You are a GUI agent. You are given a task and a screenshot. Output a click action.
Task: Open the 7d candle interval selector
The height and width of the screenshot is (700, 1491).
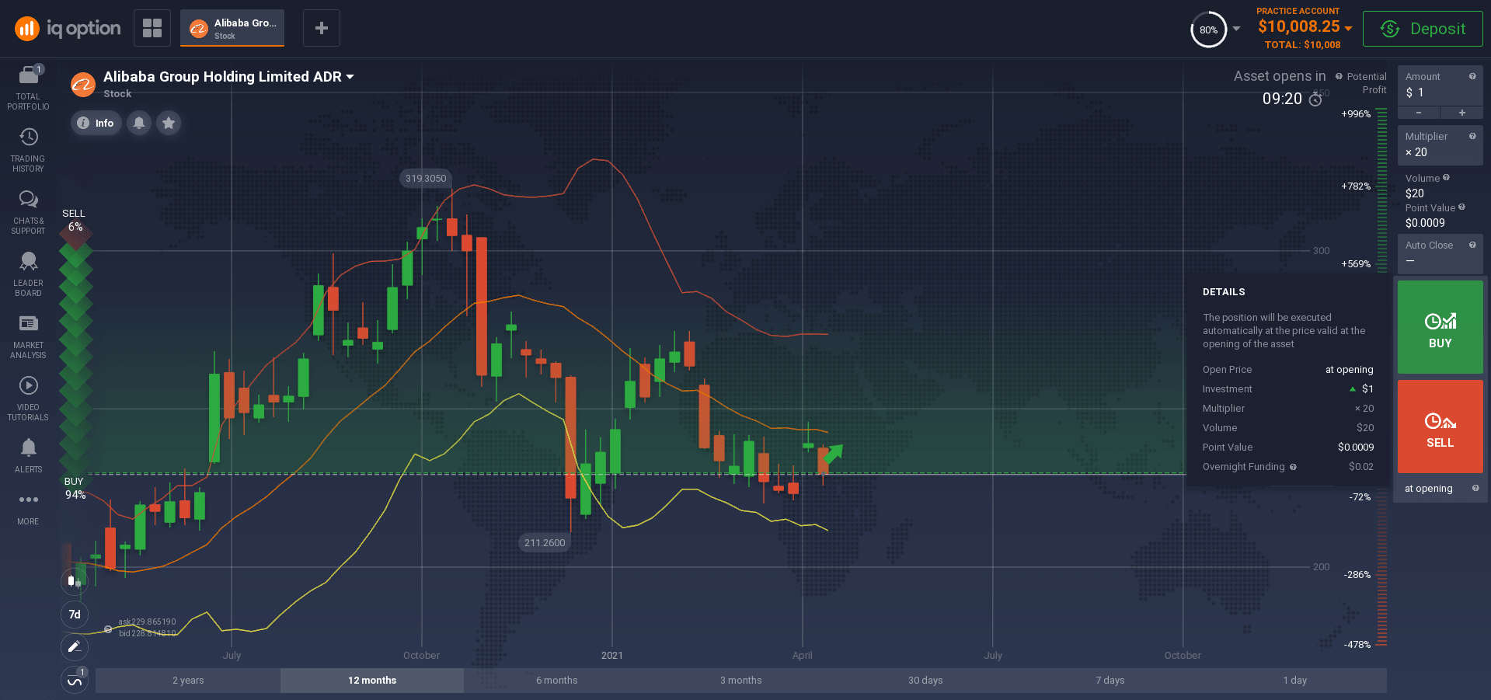coord(75,614)
